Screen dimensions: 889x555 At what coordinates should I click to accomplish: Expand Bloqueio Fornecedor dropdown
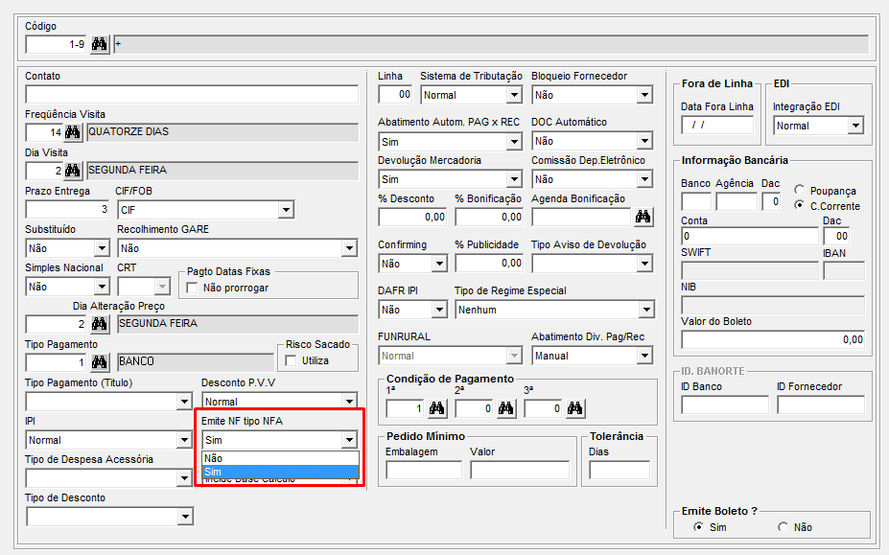644,95
